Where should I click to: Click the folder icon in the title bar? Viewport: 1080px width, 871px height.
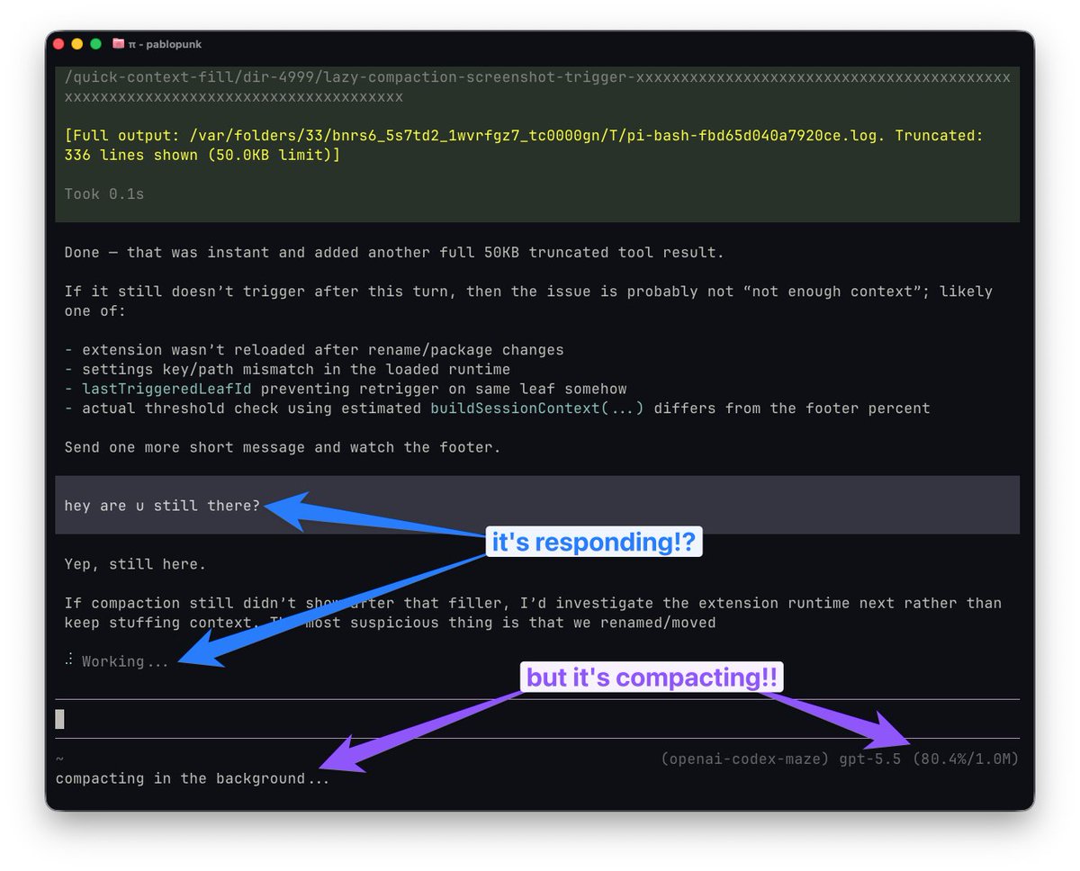(x=118, y=44)
